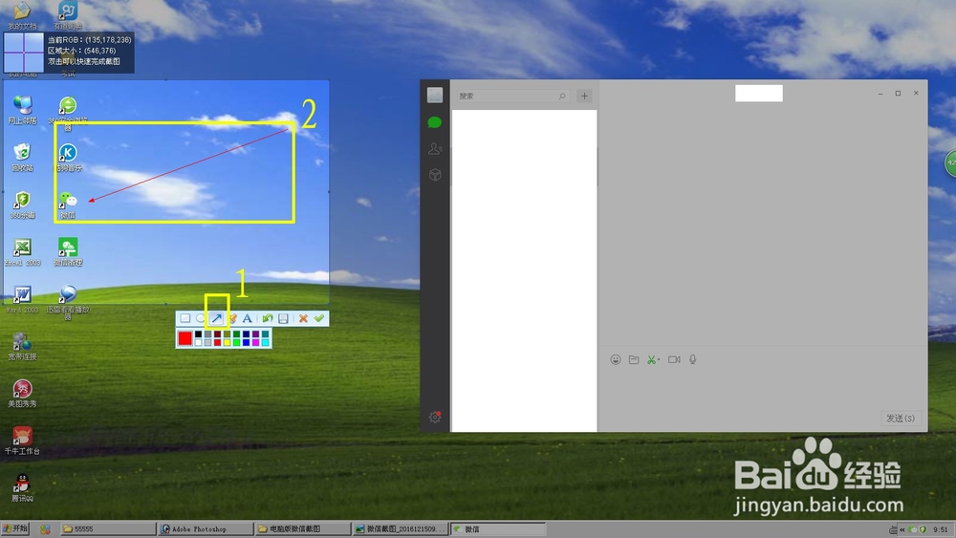Pick olive color swatch
The width and height of the screenshot is (956, 538).
coord(227,334)
